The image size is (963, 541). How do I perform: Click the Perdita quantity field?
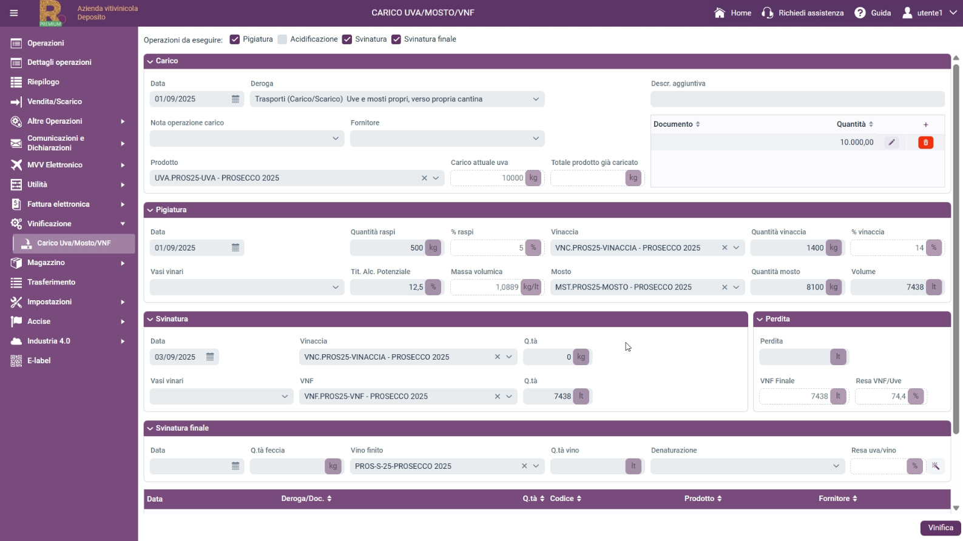[x=795, y=357]
